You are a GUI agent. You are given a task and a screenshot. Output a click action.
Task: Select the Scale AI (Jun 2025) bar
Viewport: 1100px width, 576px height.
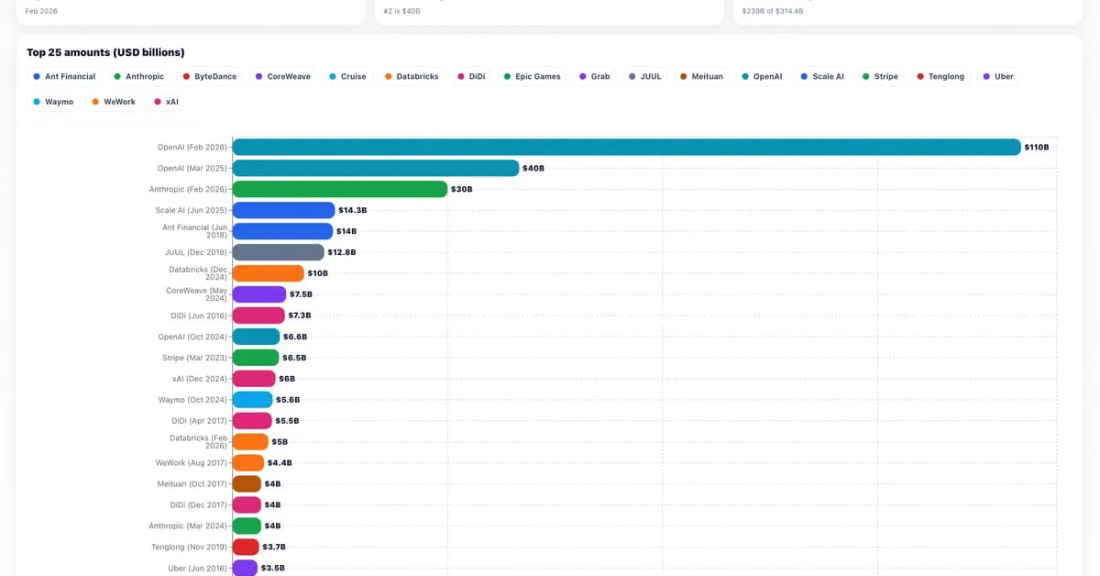click(x=283, y=210)
